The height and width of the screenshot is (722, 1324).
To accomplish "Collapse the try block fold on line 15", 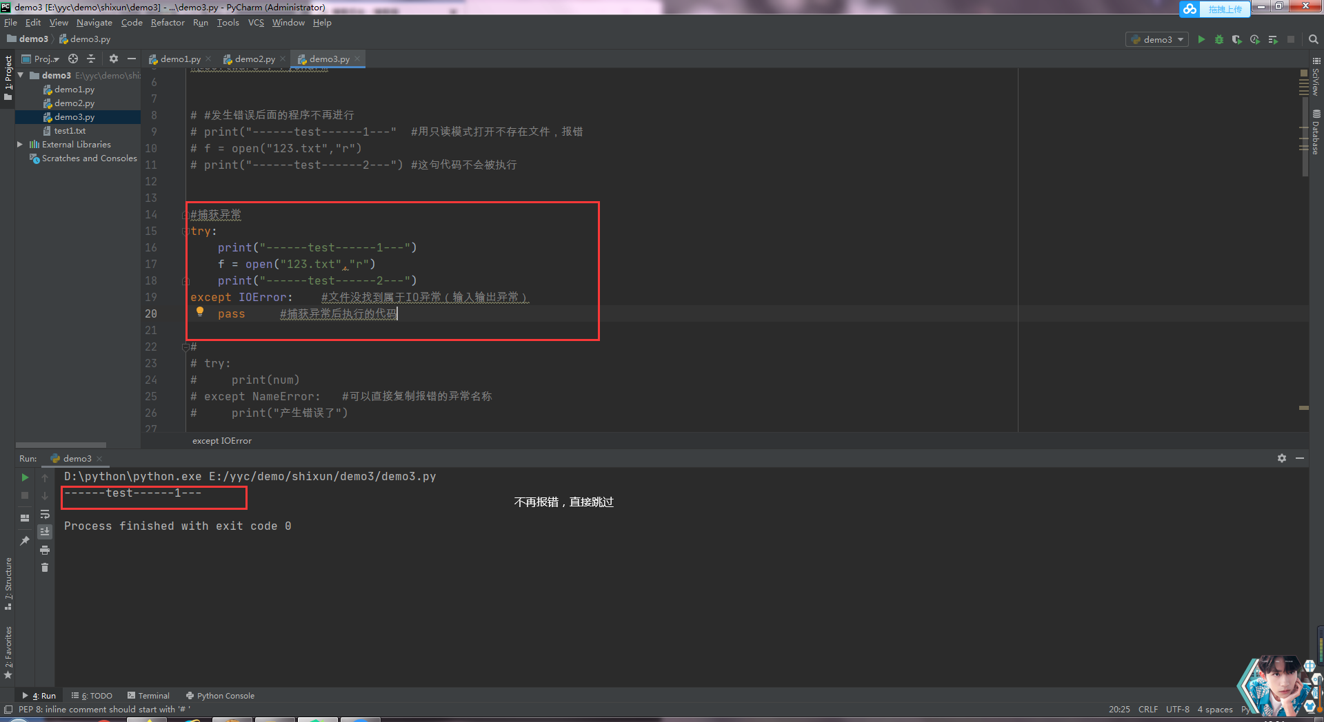I will [x=185, y=231].
